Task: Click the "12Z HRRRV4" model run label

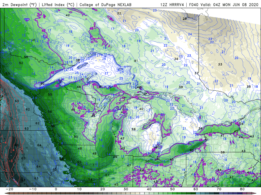Action: pos(172,5)
